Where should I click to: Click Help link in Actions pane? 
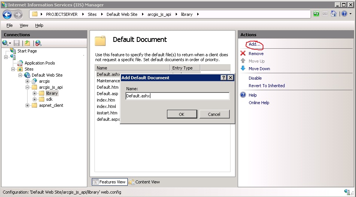[x=253, y=95]
